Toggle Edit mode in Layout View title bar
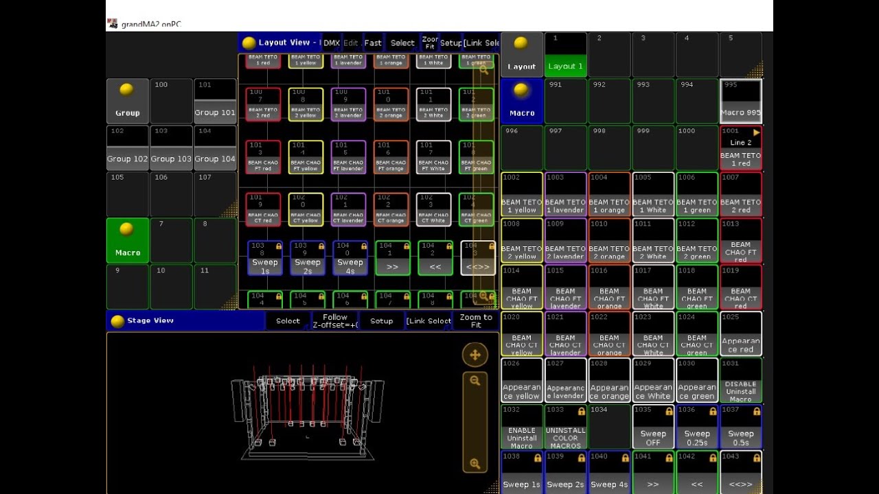Screen dimensions: 879x494 352,43
